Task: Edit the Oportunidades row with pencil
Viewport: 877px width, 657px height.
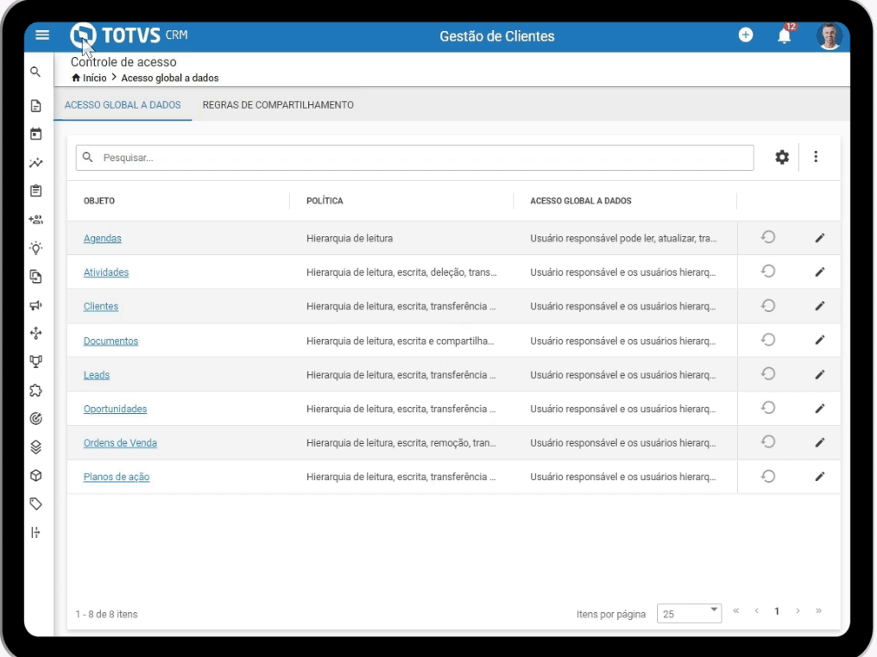Action: point(819,409)
